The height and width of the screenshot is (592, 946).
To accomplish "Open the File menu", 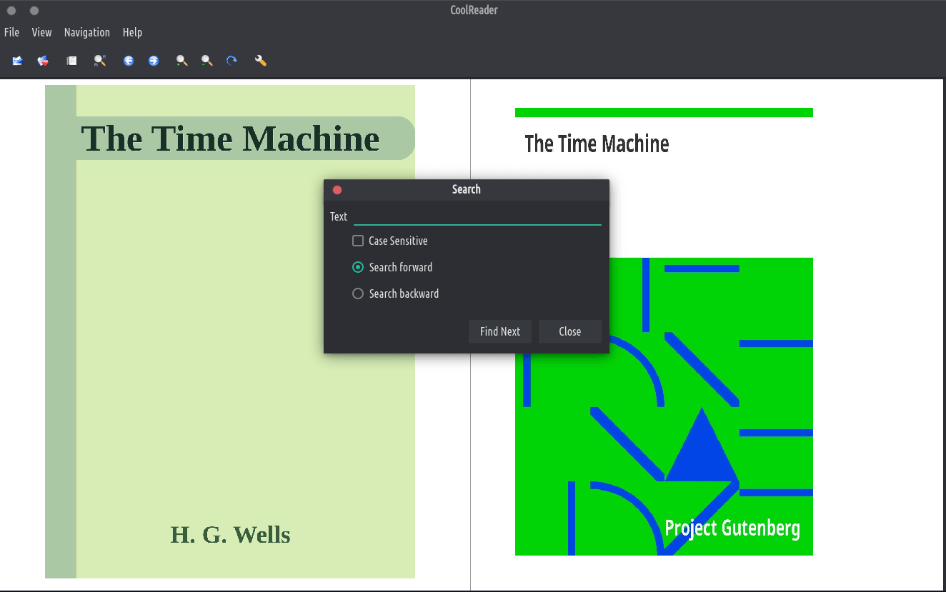I will pos(11,32).
